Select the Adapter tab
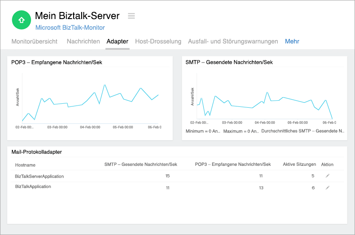The width and height of the screenshot is (355, 235). [117, 41]
